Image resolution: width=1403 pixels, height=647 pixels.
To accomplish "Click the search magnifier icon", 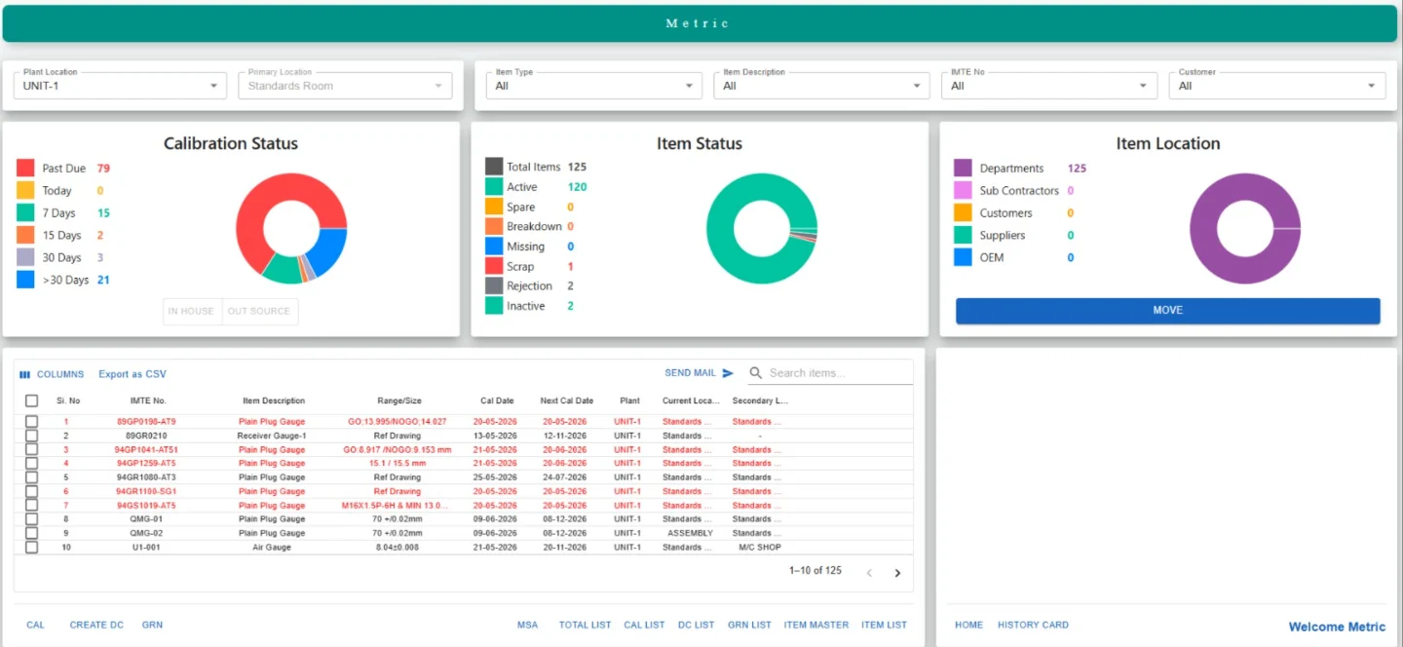I will pyautogui.click(x=756, y=373).
